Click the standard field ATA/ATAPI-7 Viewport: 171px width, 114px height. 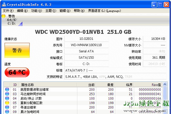pyautogui.click(x=115, y=70)
